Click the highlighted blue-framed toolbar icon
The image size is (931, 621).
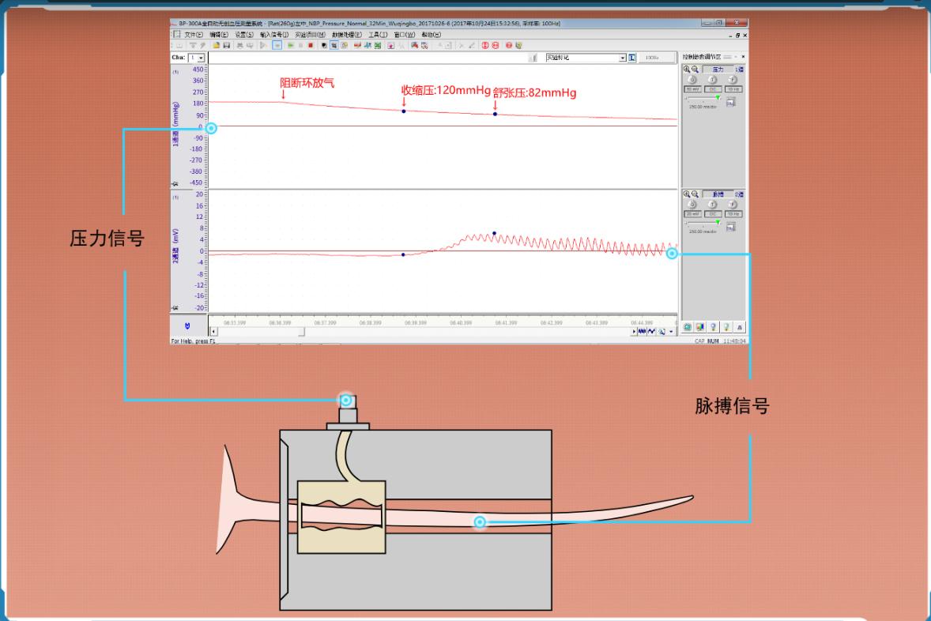pos(277,45)
